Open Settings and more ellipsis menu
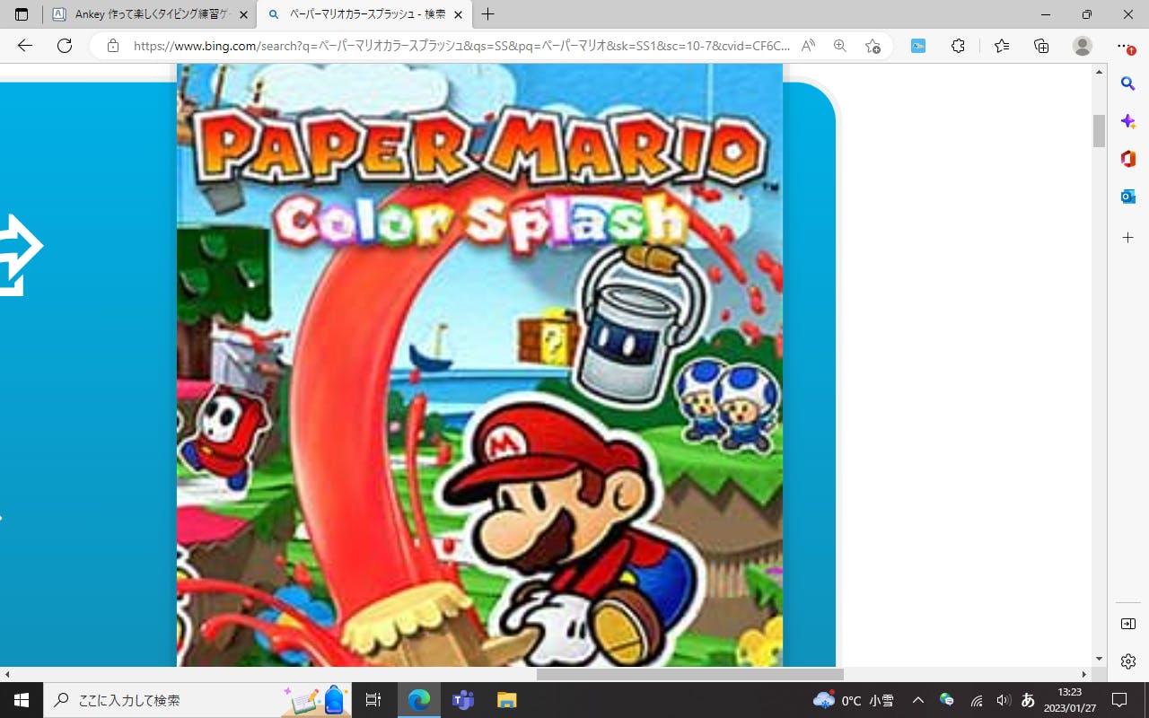Image resolution: width=1149 pixels, height=718 pixels. pos(1124,46)
